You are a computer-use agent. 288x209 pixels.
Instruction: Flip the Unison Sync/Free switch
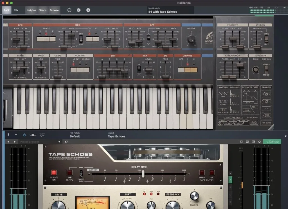(x=266, y=39)
